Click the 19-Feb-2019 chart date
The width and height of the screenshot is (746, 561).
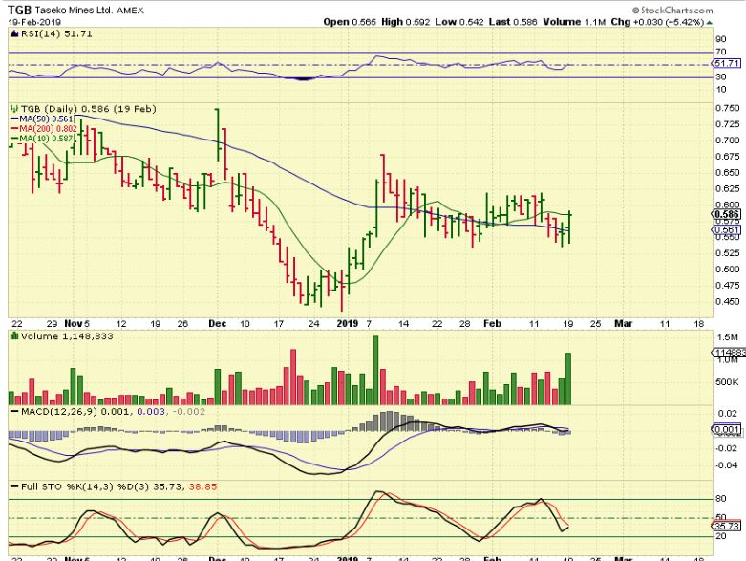(34, 22)
